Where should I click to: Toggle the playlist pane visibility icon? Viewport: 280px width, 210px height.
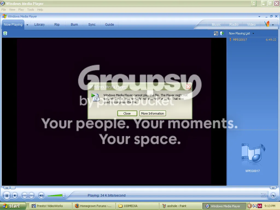[222, 33]
